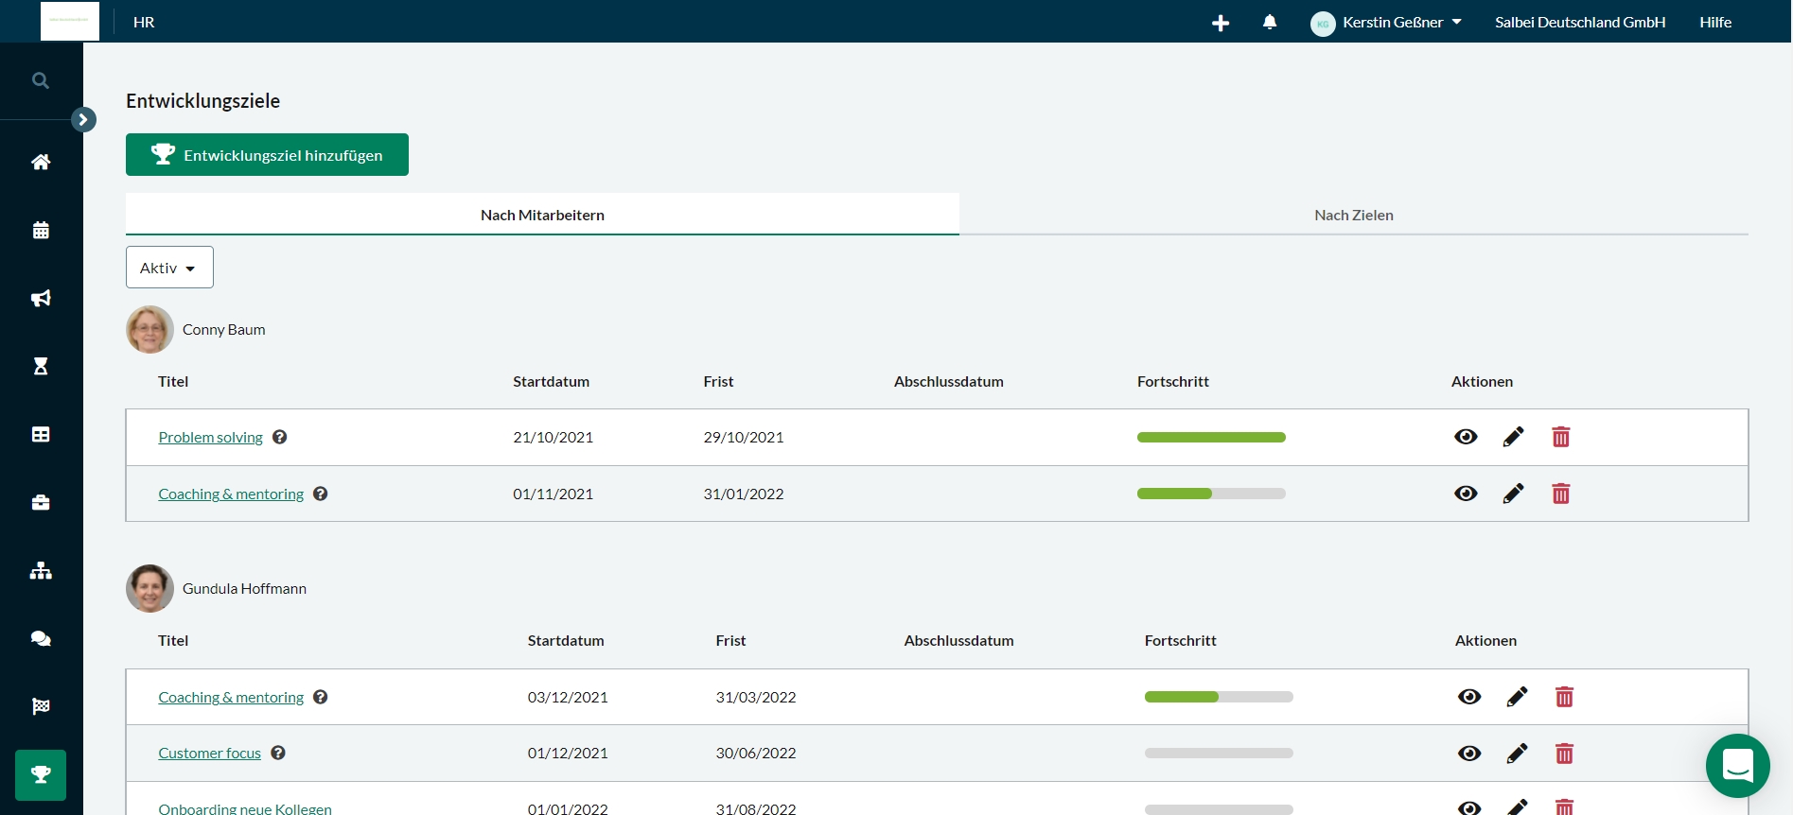Show help tooltip next to Problem solving
Viewport: 1793px width, 815px height.
(x=280, y=437)
